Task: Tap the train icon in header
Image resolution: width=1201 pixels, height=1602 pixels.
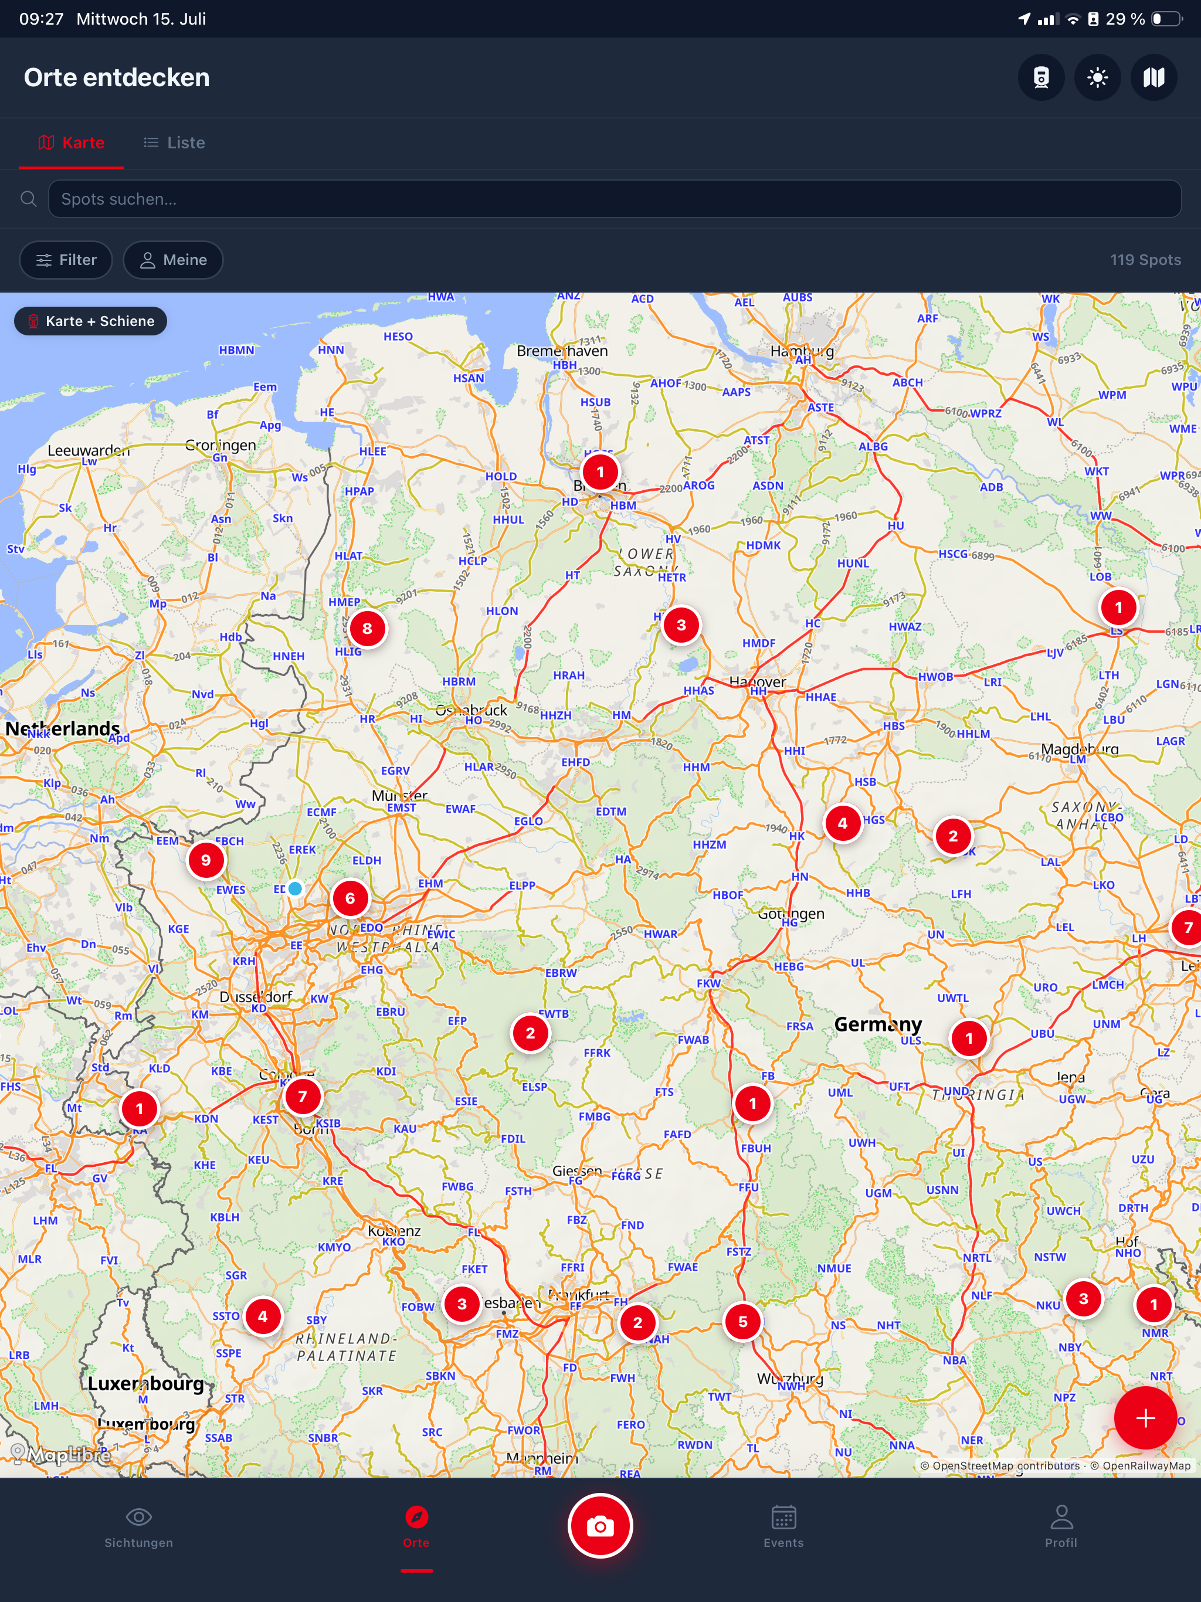Action: click(x=1041, y=77)
